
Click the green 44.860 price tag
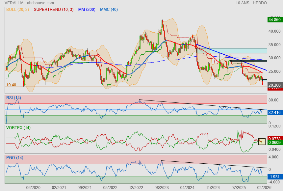tap(274, 20)
